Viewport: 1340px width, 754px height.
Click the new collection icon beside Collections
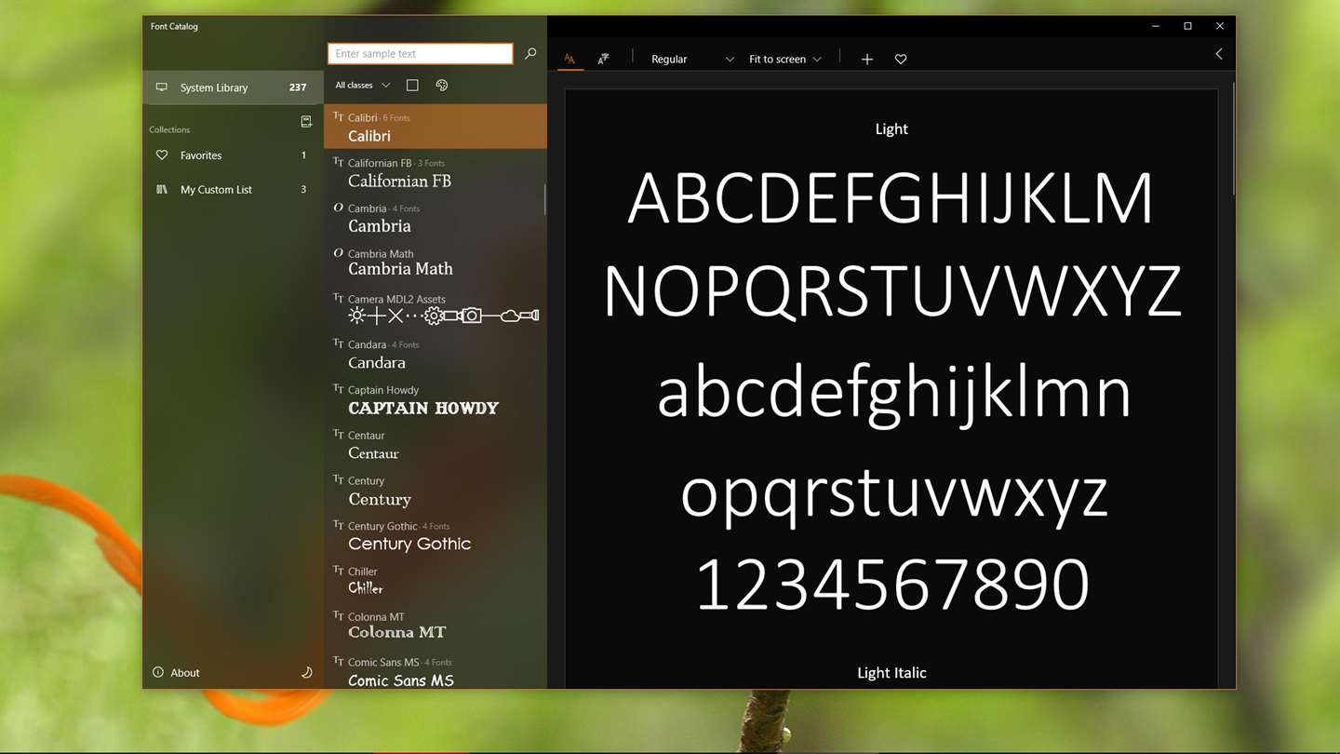306,121
